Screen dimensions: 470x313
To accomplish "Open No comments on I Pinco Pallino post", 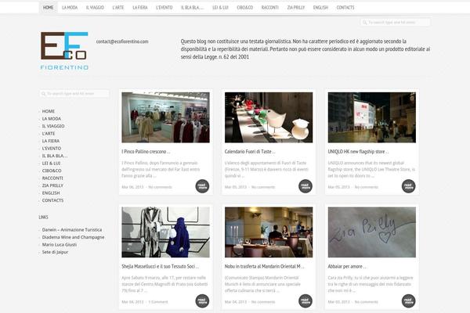I will coord(160,187).
